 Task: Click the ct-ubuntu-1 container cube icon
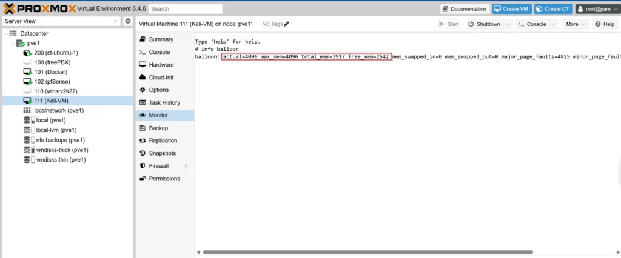point(27,53)
